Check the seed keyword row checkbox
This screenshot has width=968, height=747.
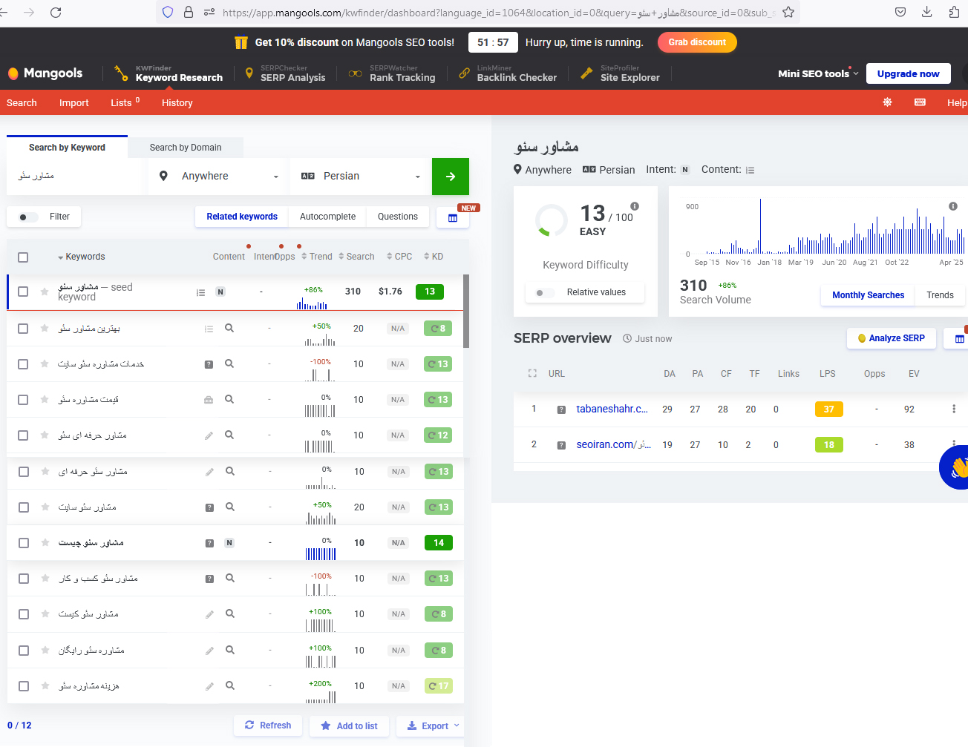point(23,292)
